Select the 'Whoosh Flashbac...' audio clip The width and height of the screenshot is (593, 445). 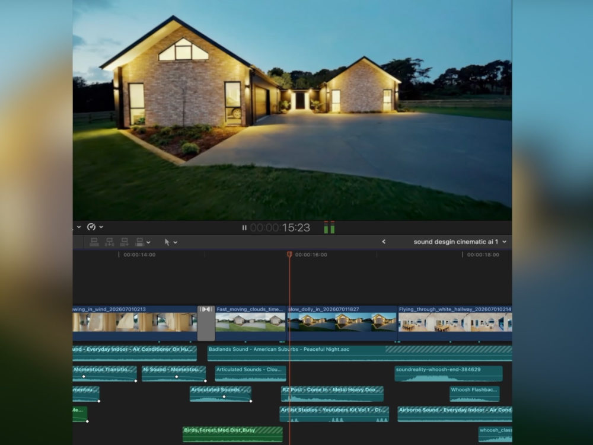click(474, 393)
